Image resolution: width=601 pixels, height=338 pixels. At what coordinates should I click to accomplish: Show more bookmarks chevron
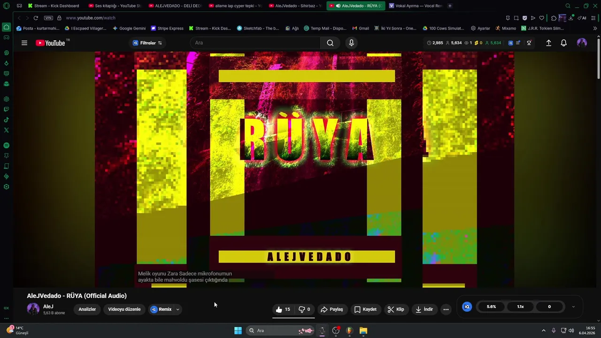[595, 28]
